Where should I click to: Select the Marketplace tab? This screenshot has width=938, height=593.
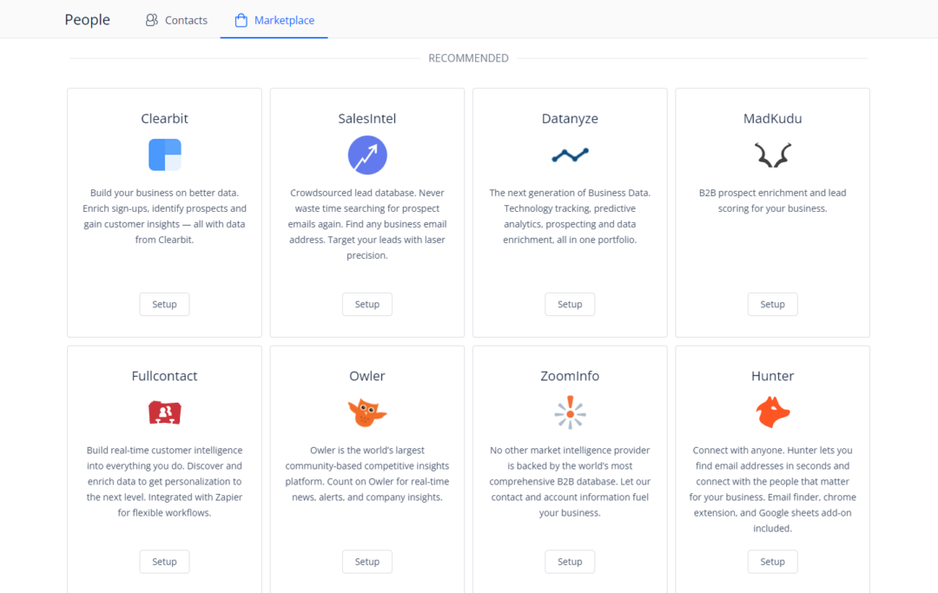coord(274,20)
